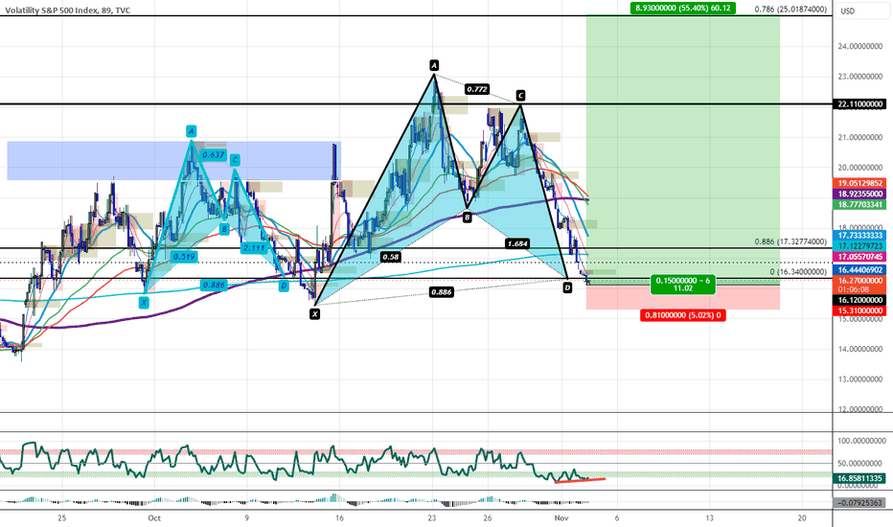Select the green 0.15000000 ~ 6 risk label
This screenshot has width=893, height=527.
click(x=683, y=285)
